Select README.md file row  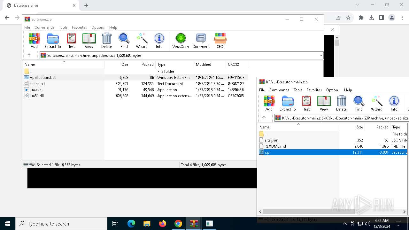[333, 146]
